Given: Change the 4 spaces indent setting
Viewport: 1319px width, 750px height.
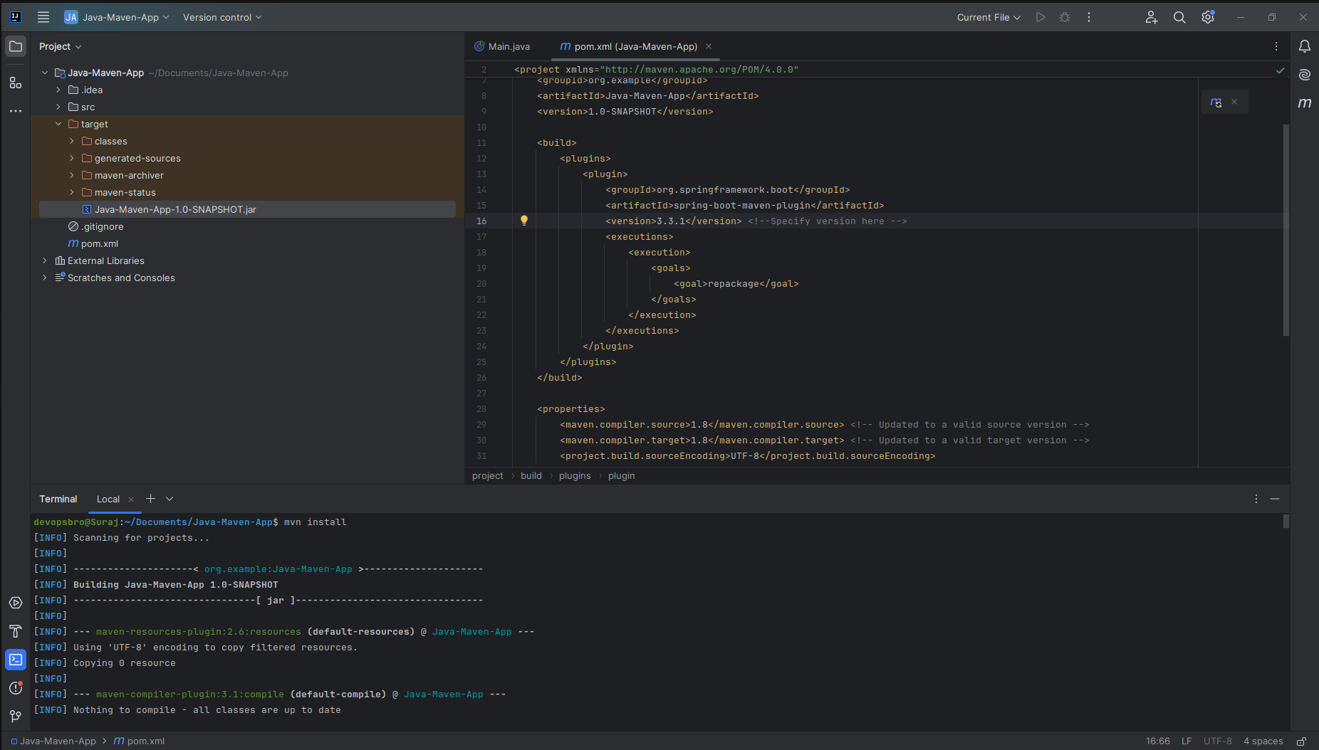Looking at the screenshot, I should (x=1263, y=741).
